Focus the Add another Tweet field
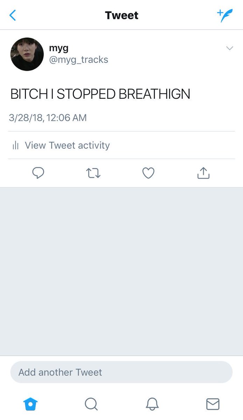The width and height of the screenshot is (243, 420). tap(121, 372)
